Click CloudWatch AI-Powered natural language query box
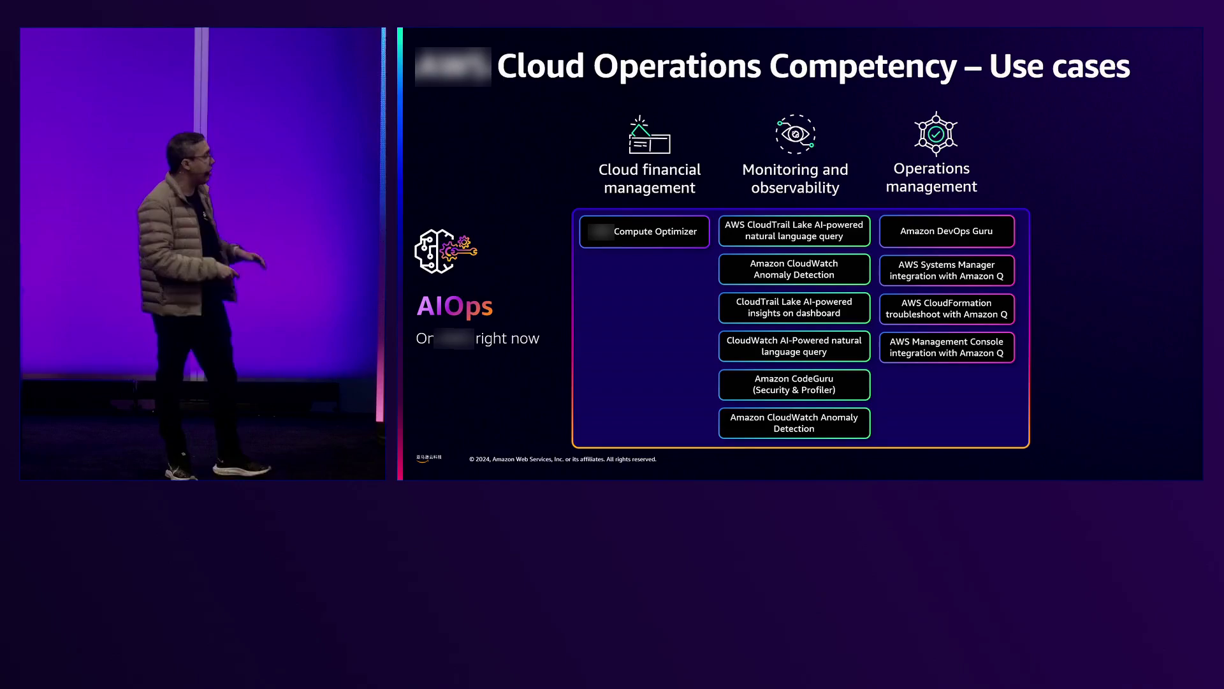This screenshot has width=1224, height=689. pyautogui.click(x=794, y=346)
